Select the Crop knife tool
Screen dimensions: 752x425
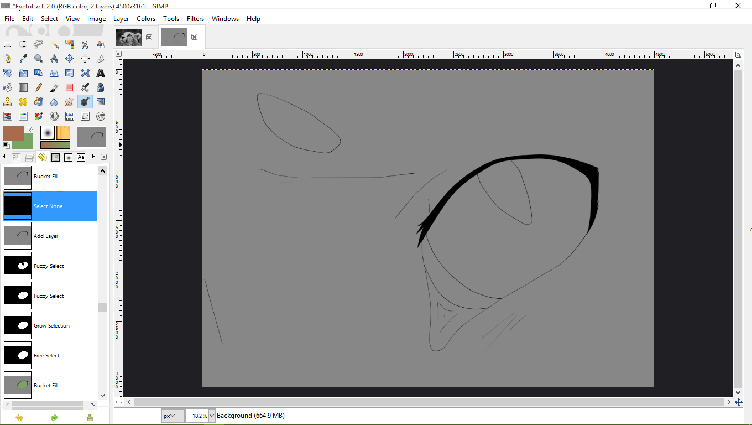point(101,59)
